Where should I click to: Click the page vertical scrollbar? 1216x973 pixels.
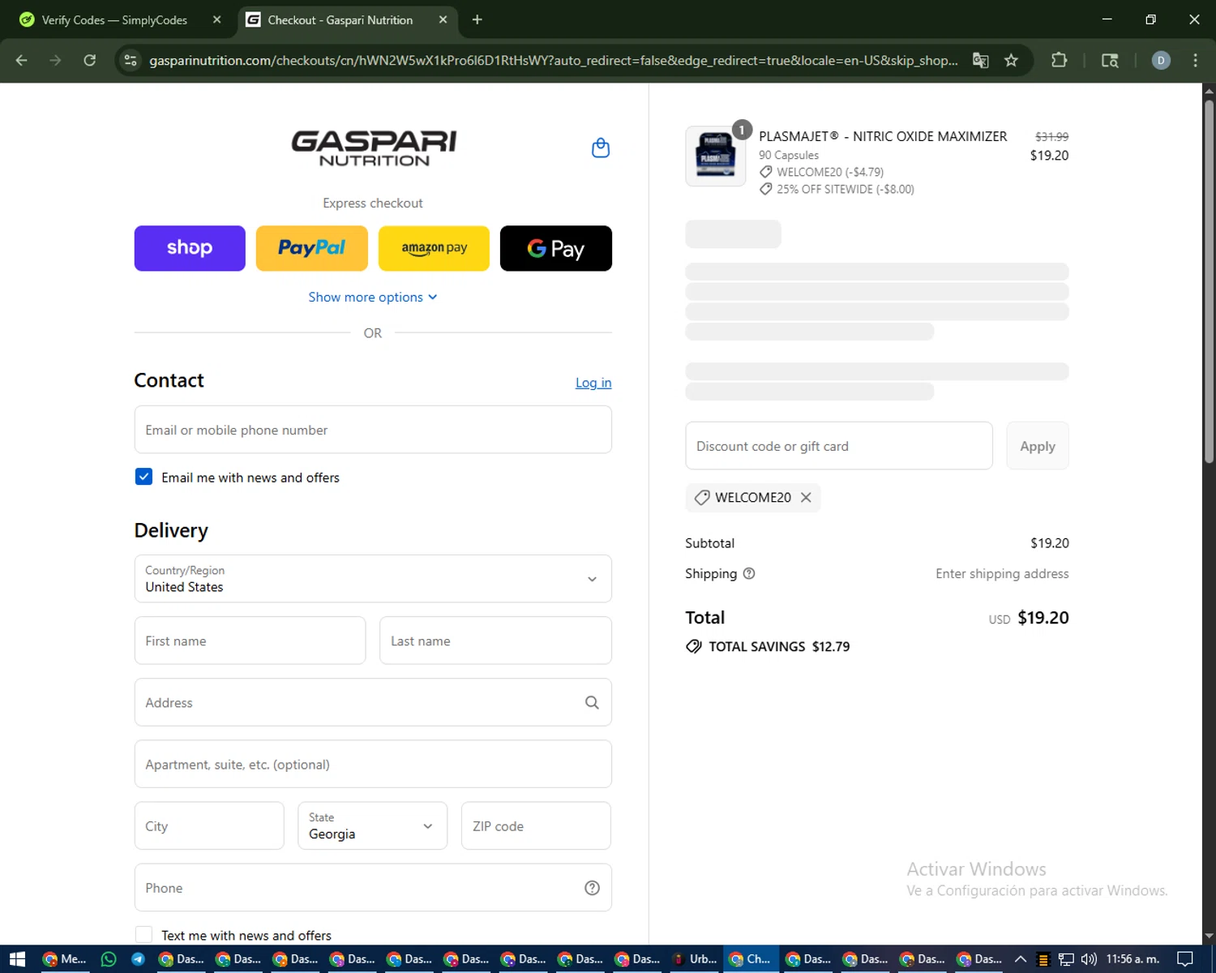point(1209,281)
